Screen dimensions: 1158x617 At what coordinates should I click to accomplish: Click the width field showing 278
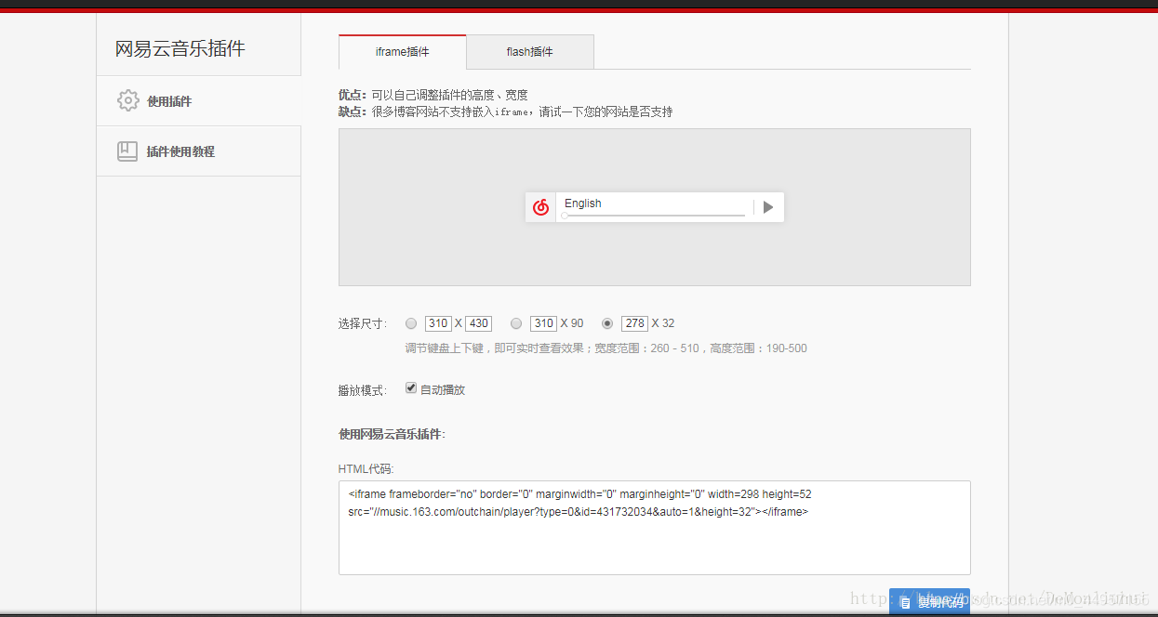pyautogui.click(x=634, y=323)
